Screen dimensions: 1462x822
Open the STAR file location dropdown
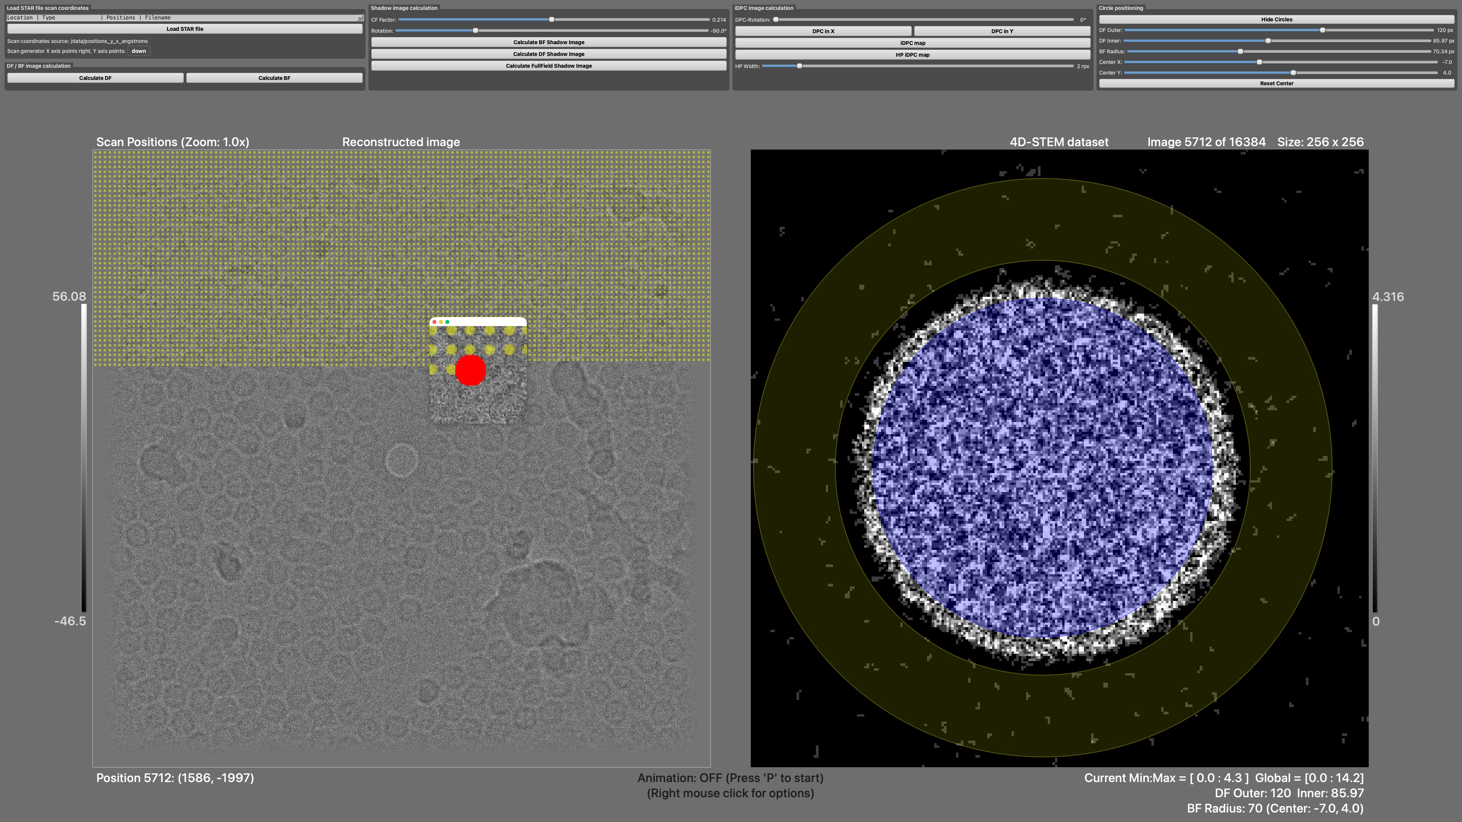pyautogui.click(x=184, y=18)
